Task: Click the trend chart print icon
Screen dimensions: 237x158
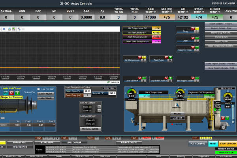Action: pyautogui.click(x=9, y=29)
